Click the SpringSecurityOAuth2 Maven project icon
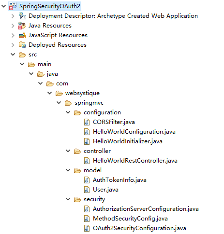This screenshot has width=224, height=234. [x=13, y=6]
